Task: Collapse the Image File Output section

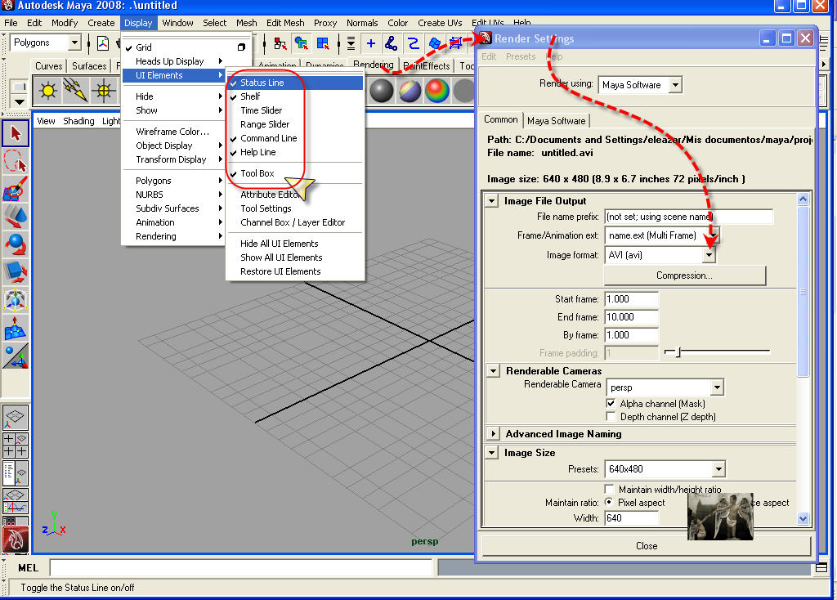Action: (491, 201)
